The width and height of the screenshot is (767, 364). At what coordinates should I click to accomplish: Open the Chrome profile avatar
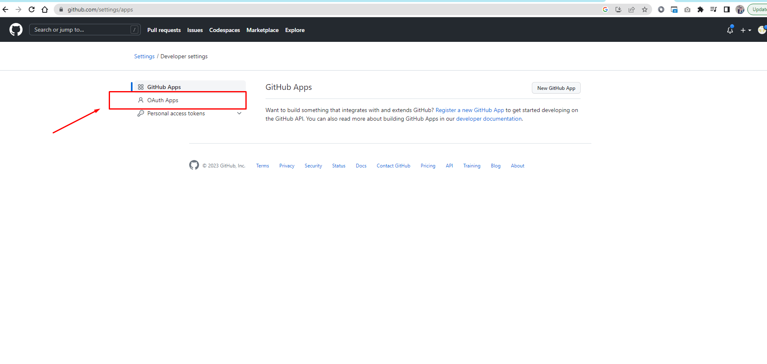click(x=740, y=9)
